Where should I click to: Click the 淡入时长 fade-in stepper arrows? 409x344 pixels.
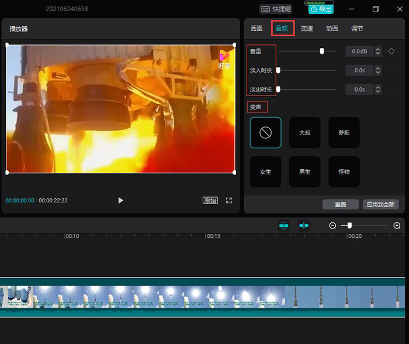378,71
